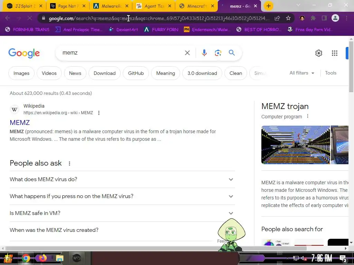The width and height of the screenshot is (354, 265).
Task: Select the Clean filter chip
Action: pyautogui.click(x=235, y=73)
